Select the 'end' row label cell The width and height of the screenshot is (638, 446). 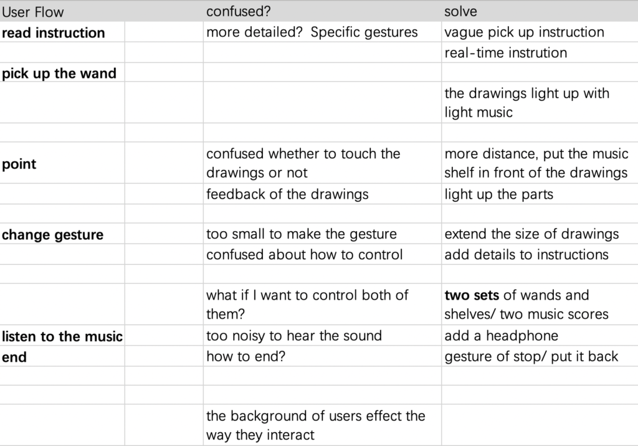(62, 356)
